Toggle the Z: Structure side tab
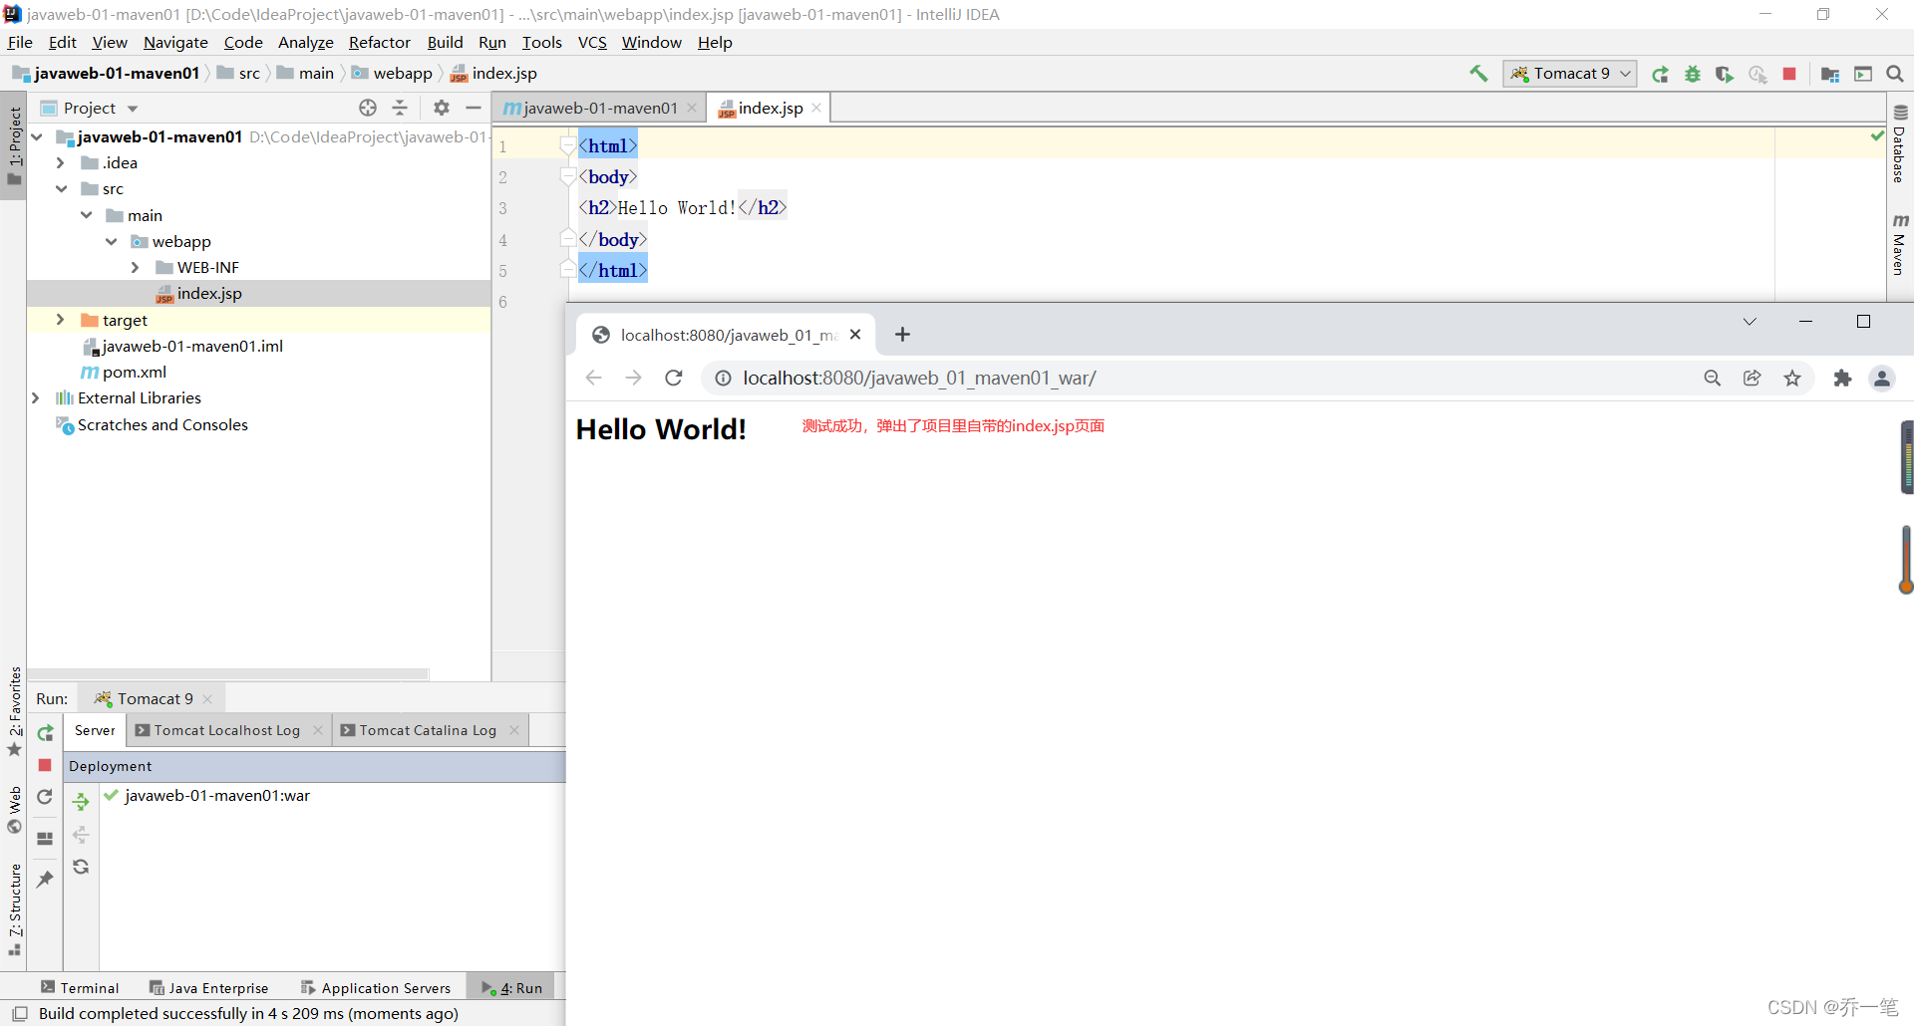 point(14,909)
